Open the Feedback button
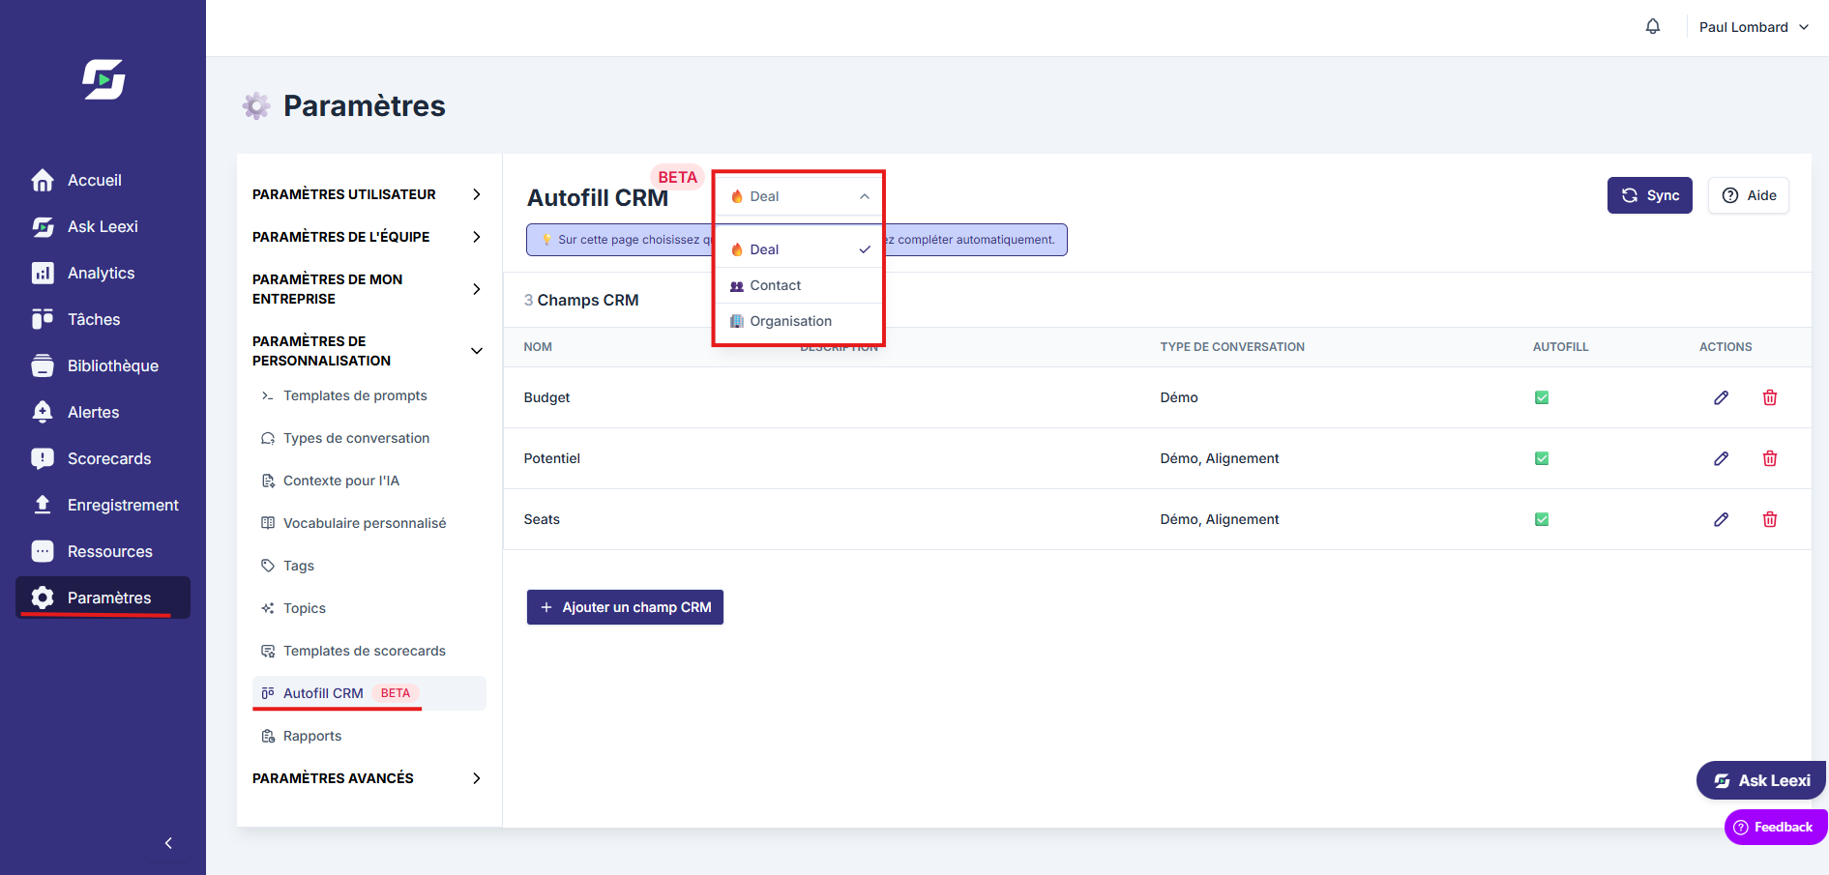The height and width of the screenshot is (875, 1829). click(1776, 827)
